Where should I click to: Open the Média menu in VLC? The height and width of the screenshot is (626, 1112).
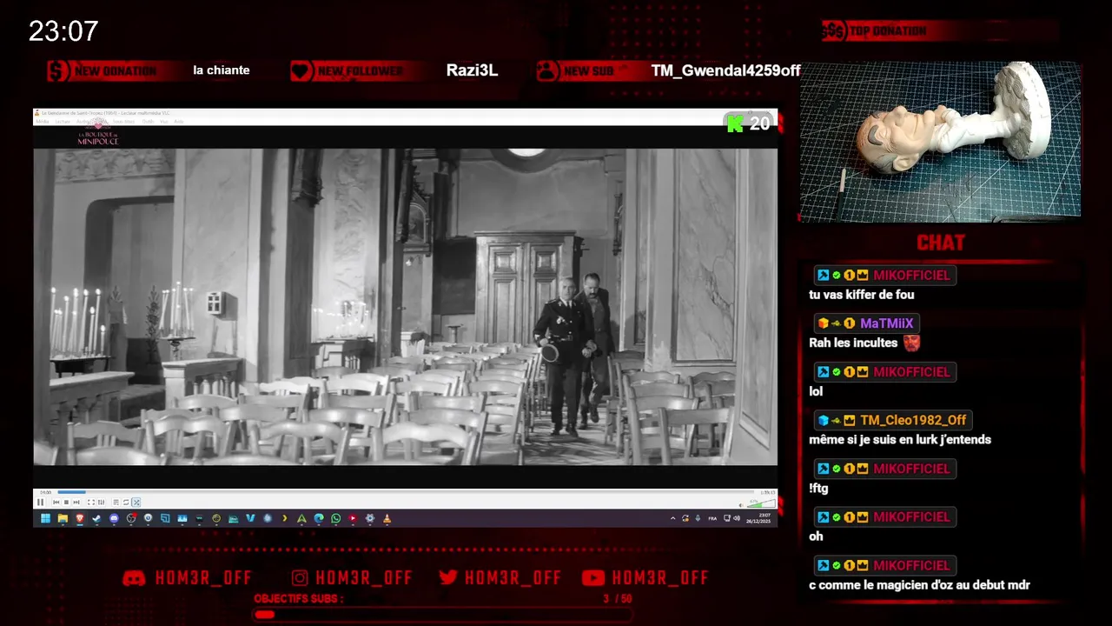tap(43, 122)
